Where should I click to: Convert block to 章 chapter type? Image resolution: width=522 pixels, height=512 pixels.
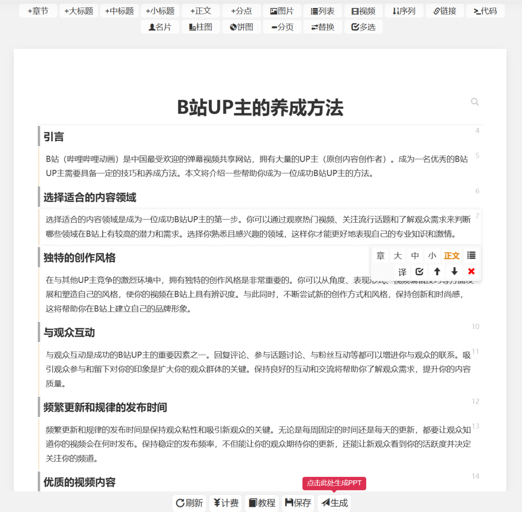(x=381, y=255)
